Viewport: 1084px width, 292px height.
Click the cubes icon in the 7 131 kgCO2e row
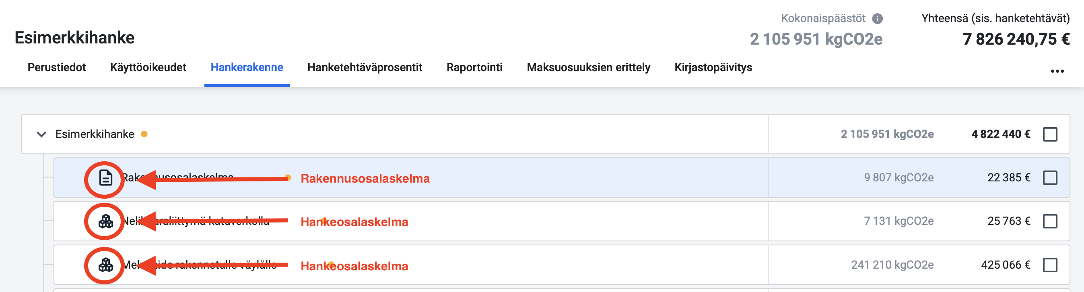[105, 221]
